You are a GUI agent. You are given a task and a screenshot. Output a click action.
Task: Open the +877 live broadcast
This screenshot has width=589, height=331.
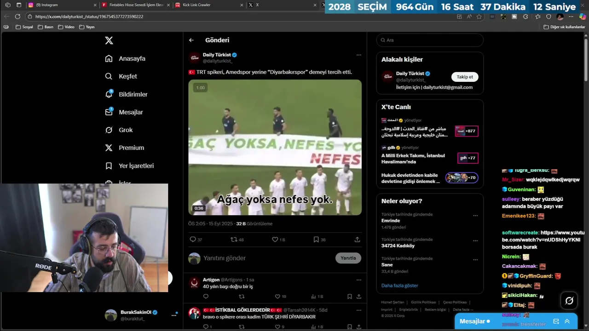coord(467,131)
